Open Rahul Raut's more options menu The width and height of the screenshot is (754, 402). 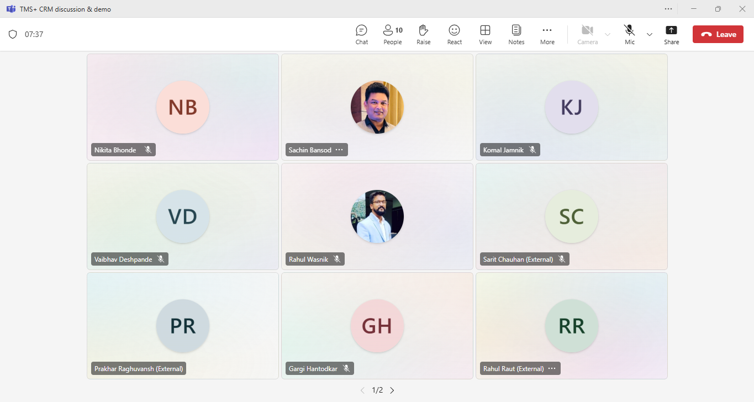coord(552,368)
